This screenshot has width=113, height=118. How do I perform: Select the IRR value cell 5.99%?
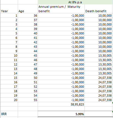point(61,114)
